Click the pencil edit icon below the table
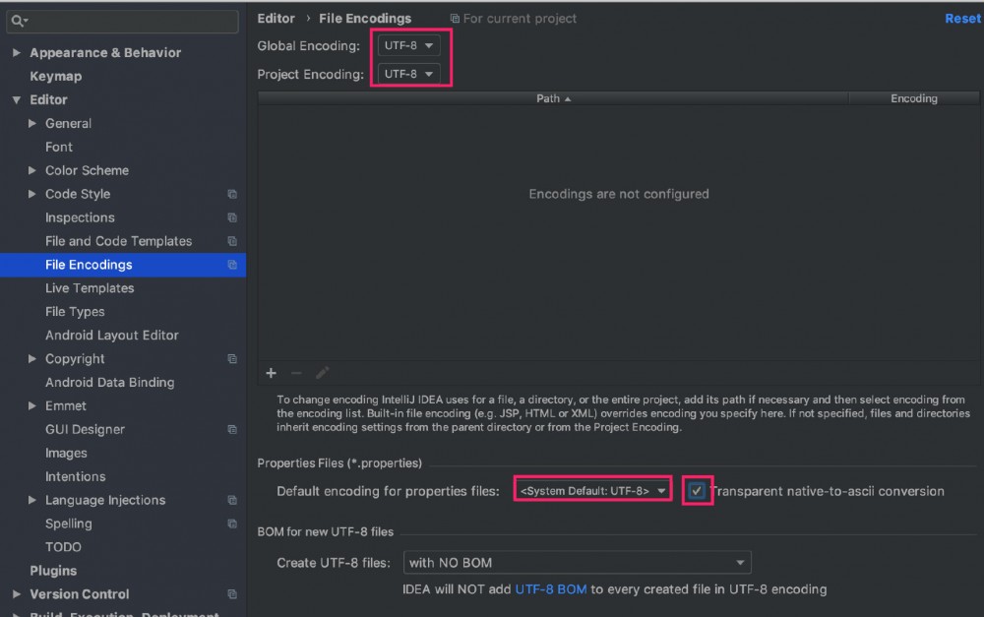 (x=322, y=373)
